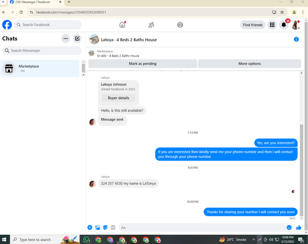Start a new message with compose icon
Screen dimensions: 308x244
tap(77, 39)
